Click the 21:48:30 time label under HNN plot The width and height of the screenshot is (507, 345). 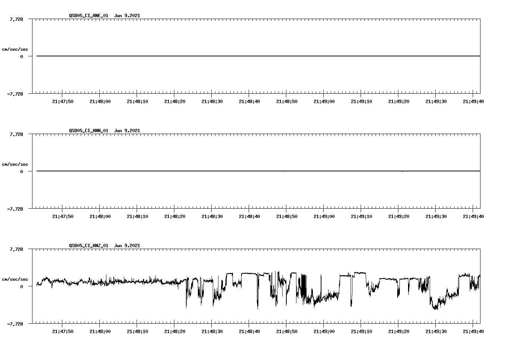pyautogui.click(x=212, y=217)
